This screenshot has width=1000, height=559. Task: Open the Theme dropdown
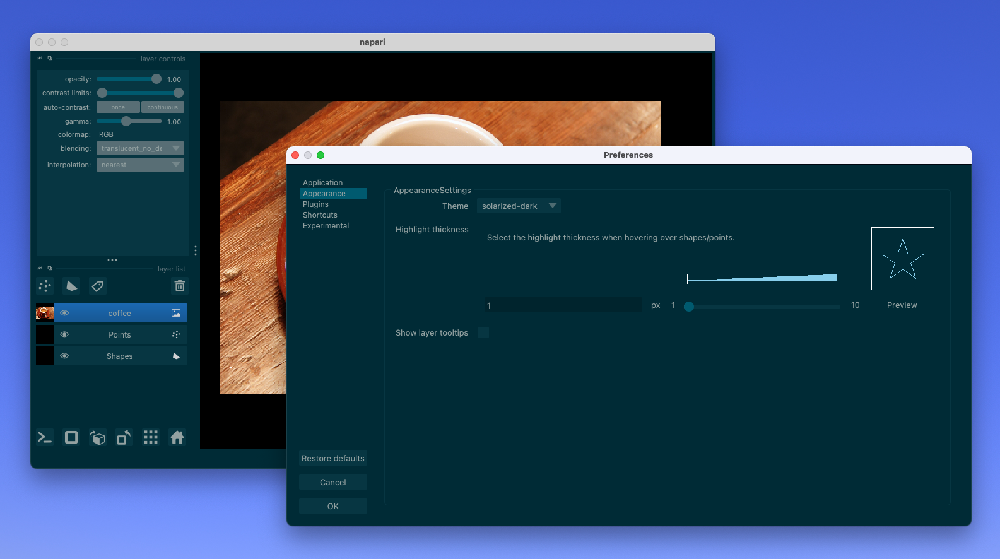519,206
